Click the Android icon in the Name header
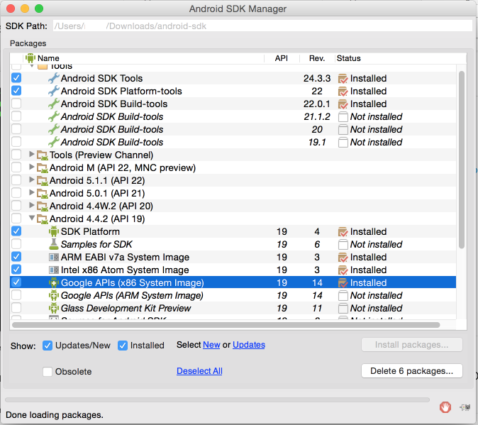 coord(30,58)
